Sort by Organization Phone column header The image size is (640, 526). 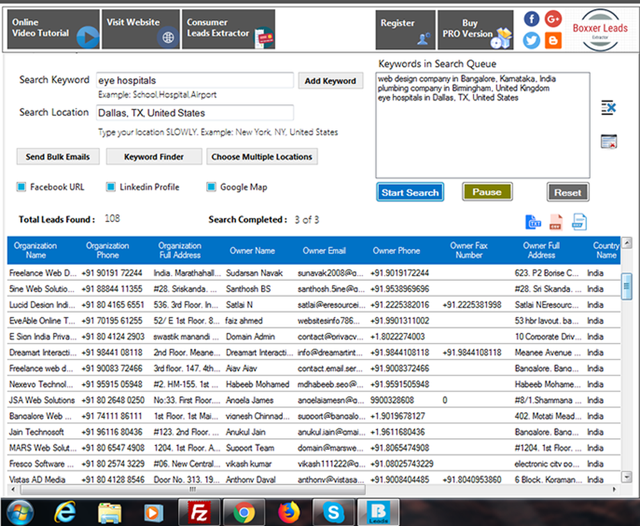pyautogui.click(x=108, y=250)
